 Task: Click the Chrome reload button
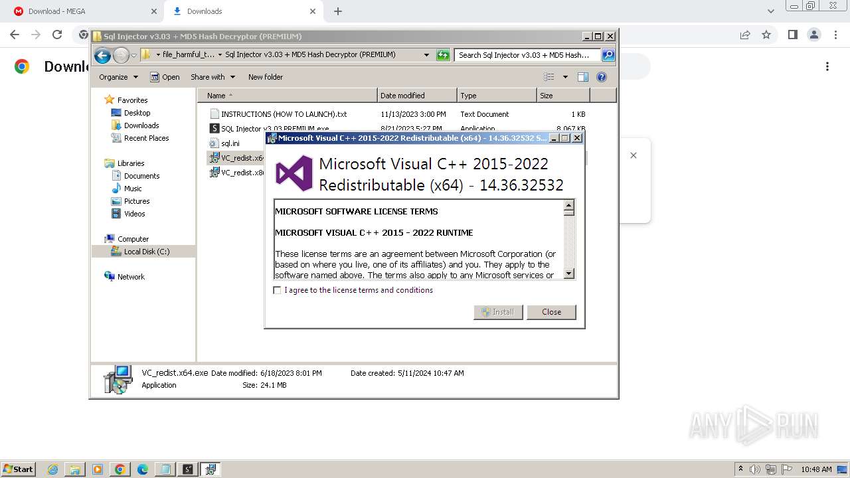[x=57, y=35]
